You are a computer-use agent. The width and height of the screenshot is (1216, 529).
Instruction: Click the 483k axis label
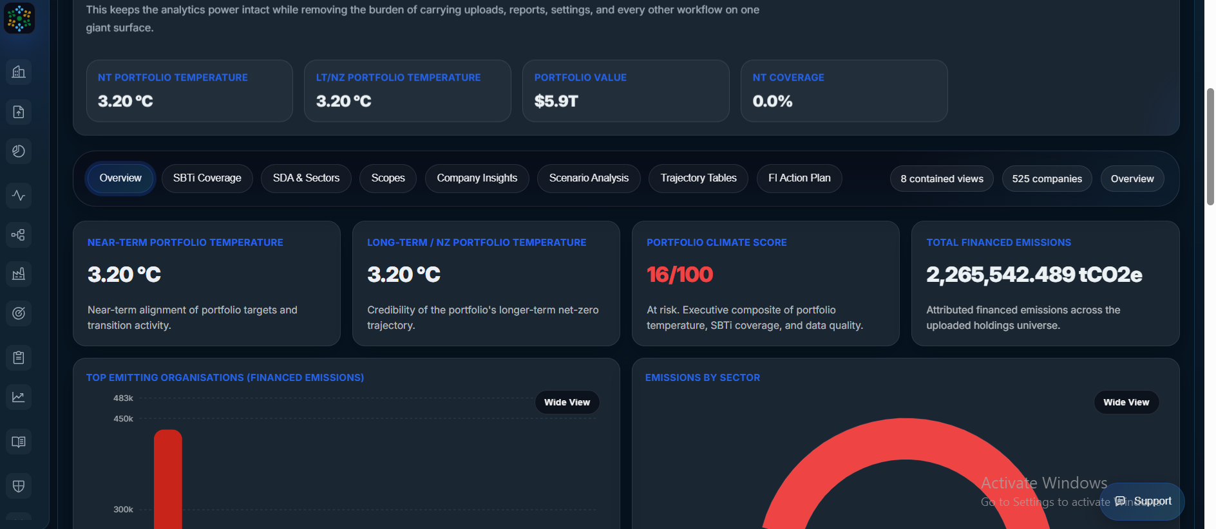(x=123, y=398)
